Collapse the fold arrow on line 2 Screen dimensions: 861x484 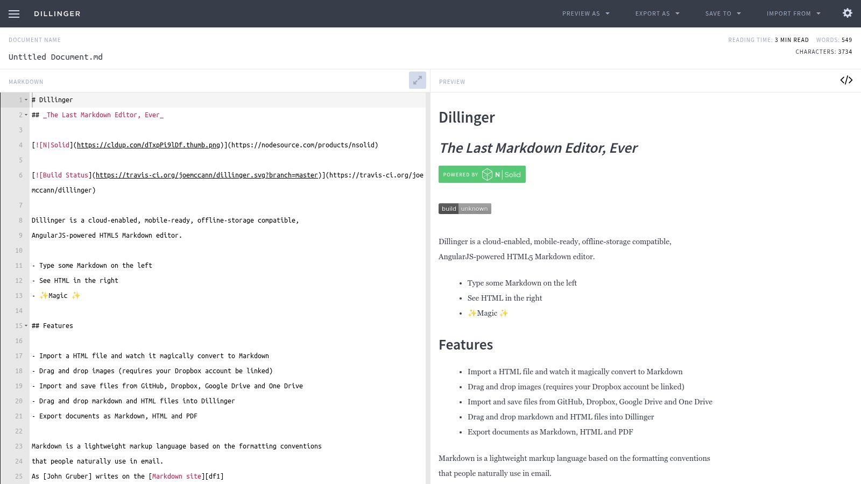[x=26, y=115]
